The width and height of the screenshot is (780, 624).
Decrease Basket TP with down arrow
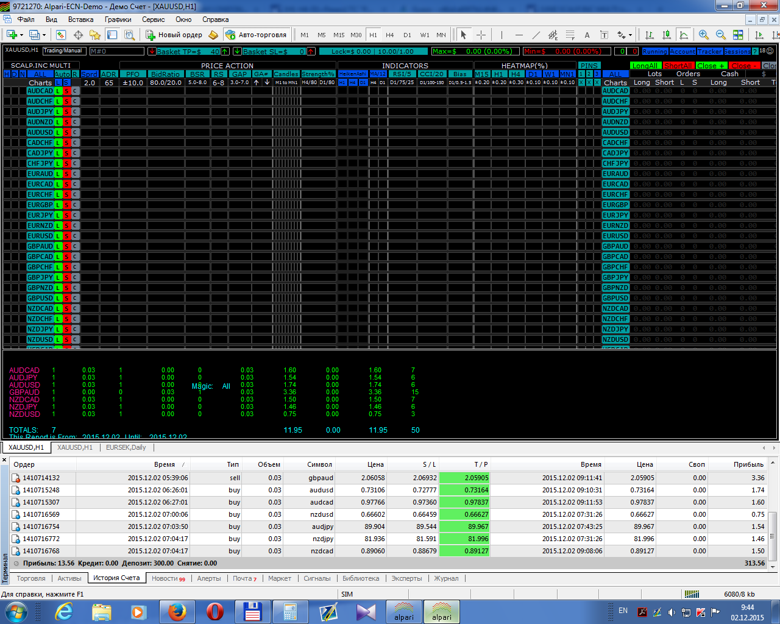[152, 51]
